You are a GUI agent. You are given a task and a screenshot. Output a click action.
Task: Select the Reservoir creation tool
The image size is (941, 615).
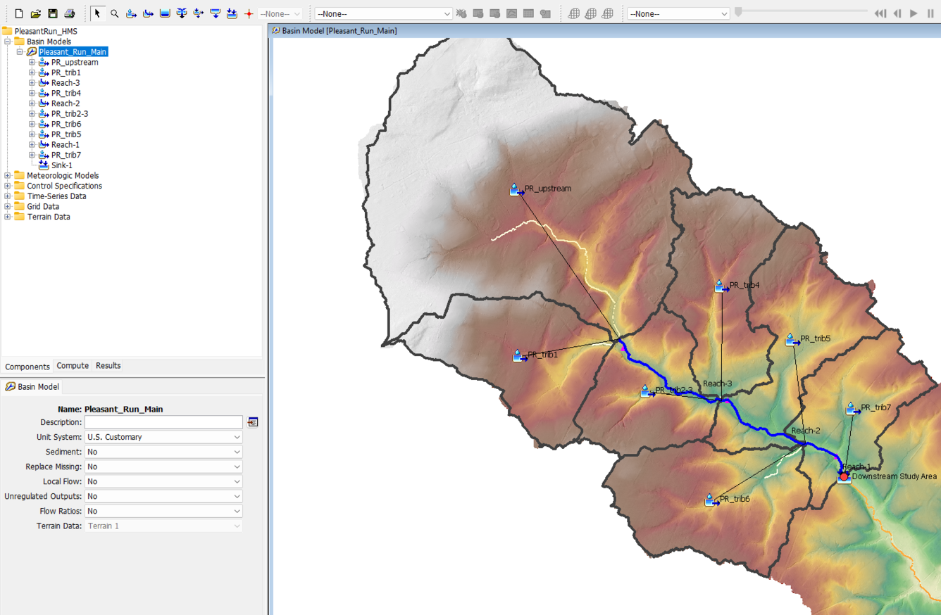click(x=164, y=13)
